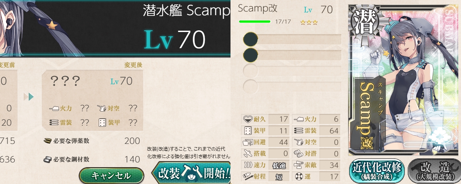Open 近代化改修 modernization button
The image size is (461, 184).
(x=377, y=171)
